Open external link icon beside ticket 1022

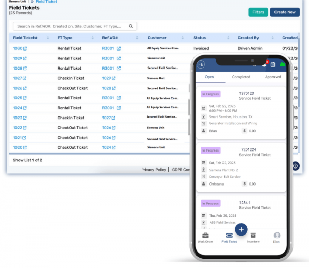25,128
